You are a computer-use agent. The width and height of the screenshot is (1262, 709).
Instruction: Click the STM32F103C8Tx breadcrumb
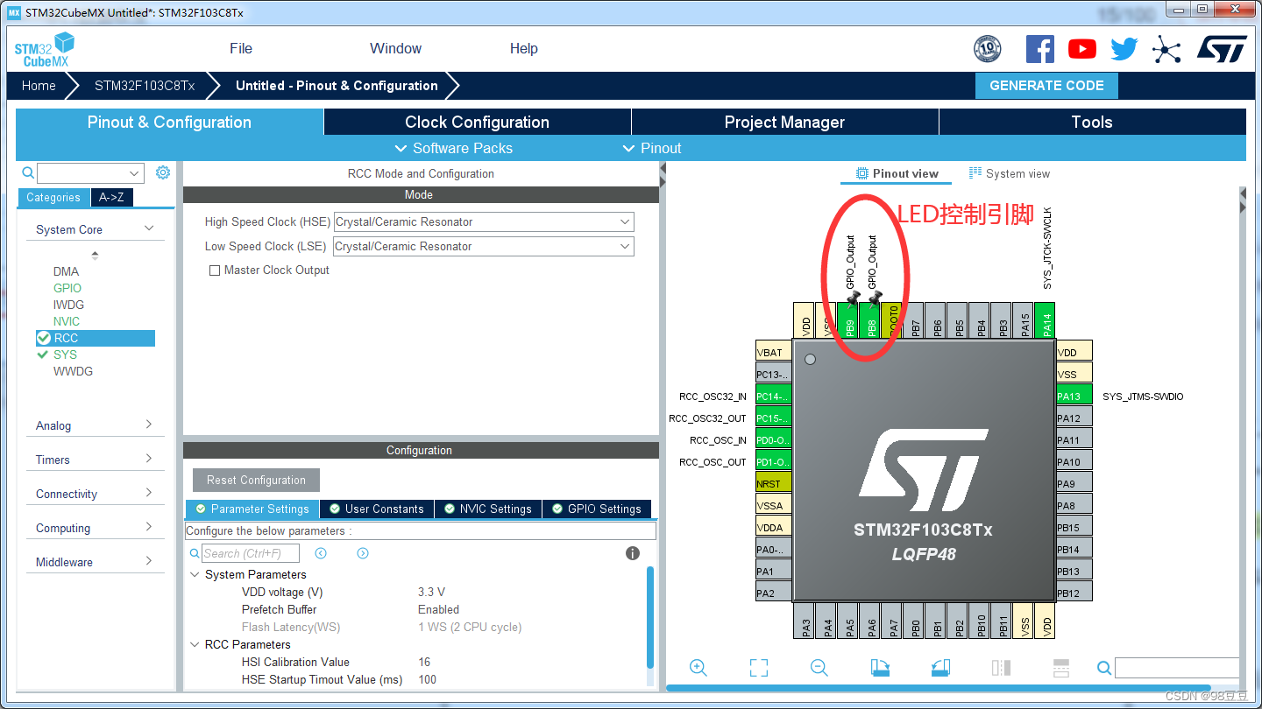pyautogui.click(x=145, y=86)
